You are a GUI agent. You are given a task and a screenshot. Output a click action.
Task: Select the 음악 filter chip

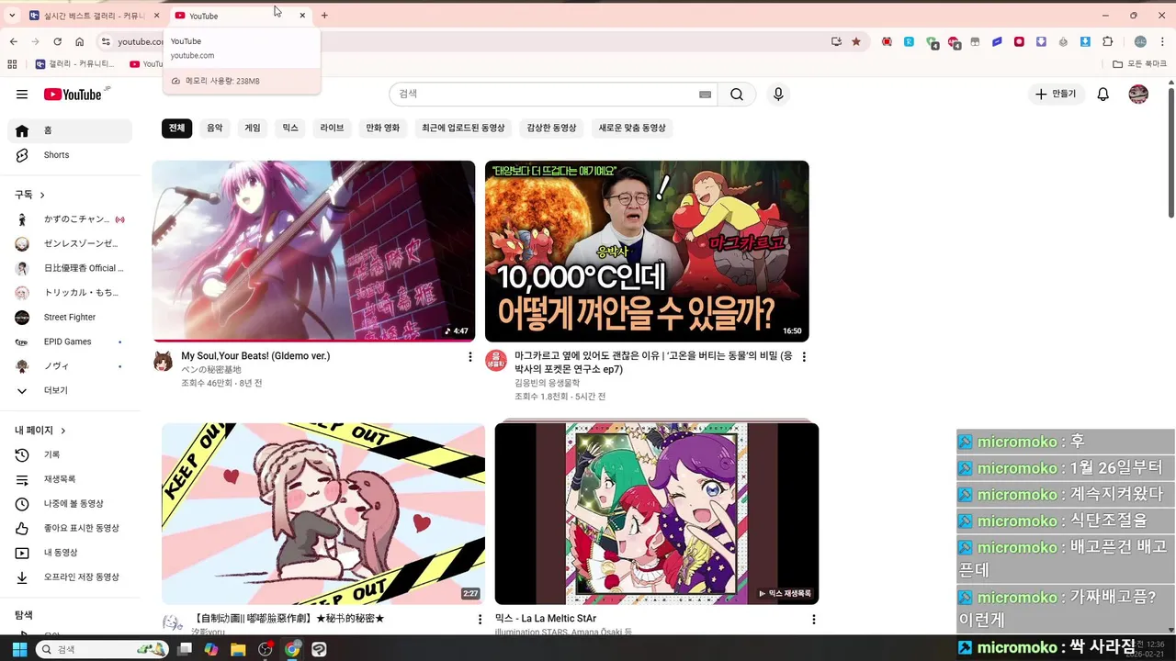pyautogui.click(x=214, y=129)
